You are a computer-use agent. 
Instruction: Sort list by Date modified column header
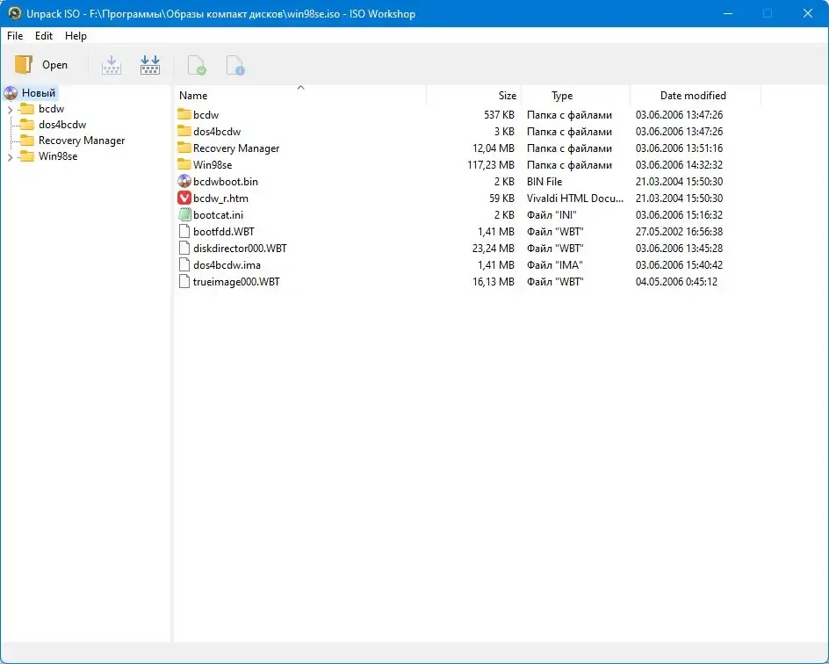(696, 95)
